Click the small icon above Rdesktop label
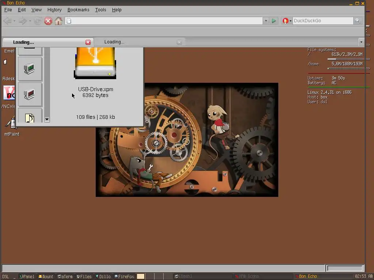Viewport: 374px width, 280px height. pos(5,62)
